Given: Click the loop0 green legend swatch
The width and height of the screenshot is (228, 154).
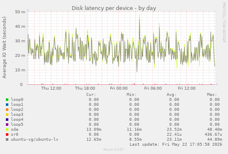Looking at the screenshot, I should pyautogui.click(x=7, y=100).
